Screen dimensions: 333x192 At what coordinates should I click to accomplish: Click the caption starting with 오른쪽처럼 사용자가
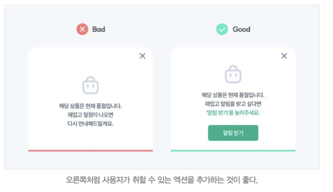click(162, 180)
